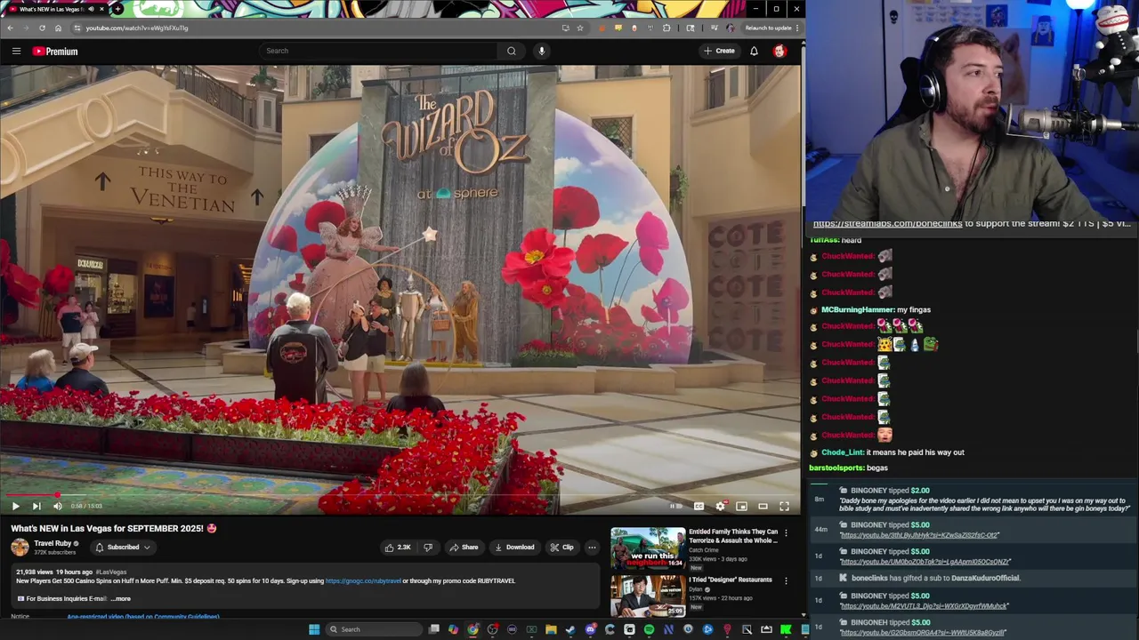This screenshot has height=640, width=1139.
Task: Open the Travel Ruby channel avatar
Action: pos(20,548)
